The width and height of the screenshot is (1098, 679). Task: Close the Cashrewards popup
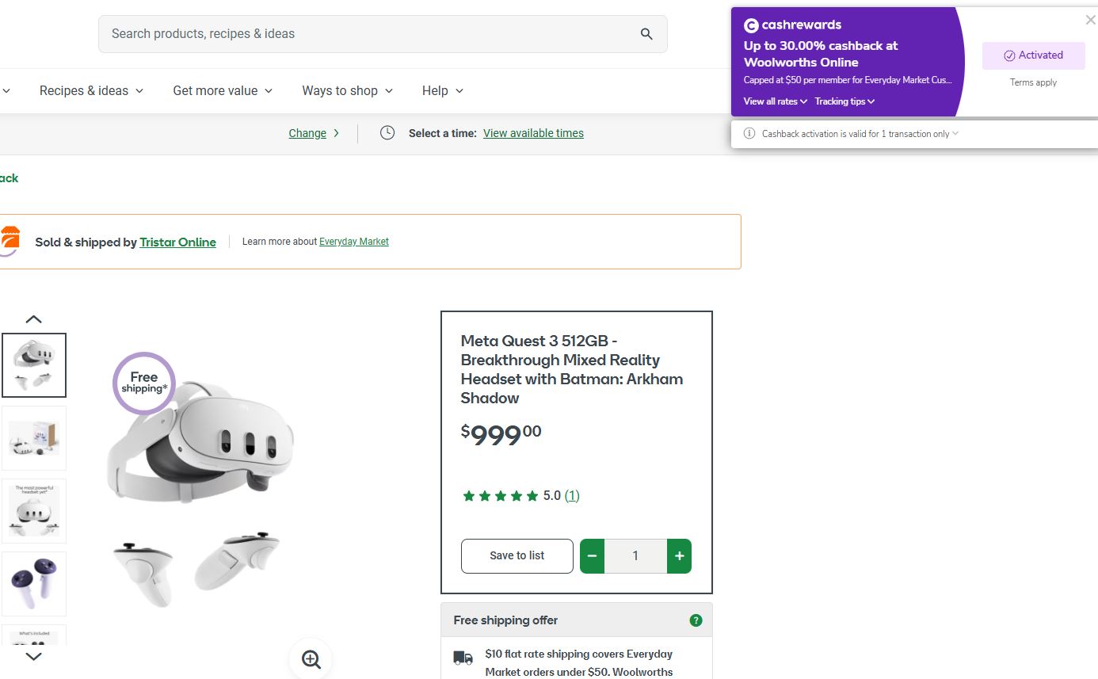[x=1090, y=21]
